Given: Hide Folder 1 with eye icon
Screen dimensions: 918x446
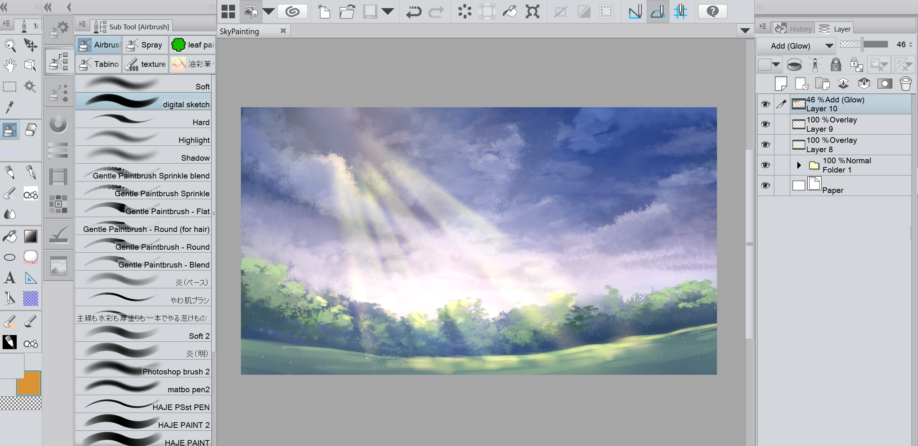Looking at the screenshot, I should click(765, 165).
